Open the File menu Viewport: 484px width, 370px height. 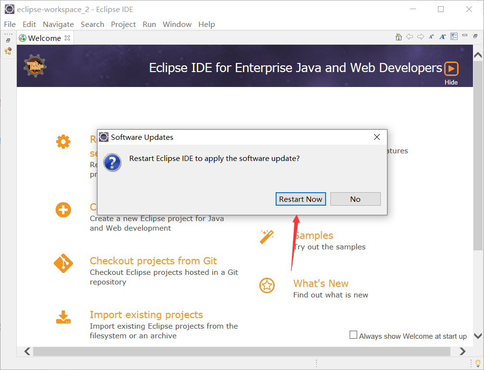pos(10,25)
